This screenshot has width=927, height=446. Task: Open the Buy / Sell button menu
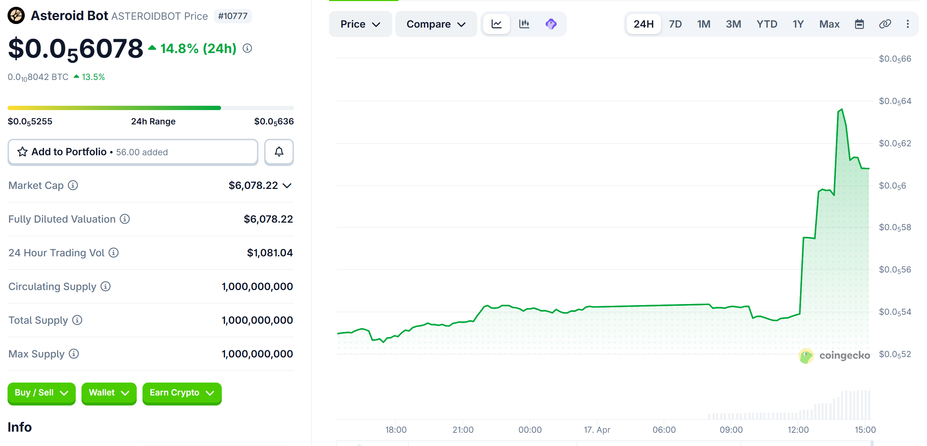(41, 393)
